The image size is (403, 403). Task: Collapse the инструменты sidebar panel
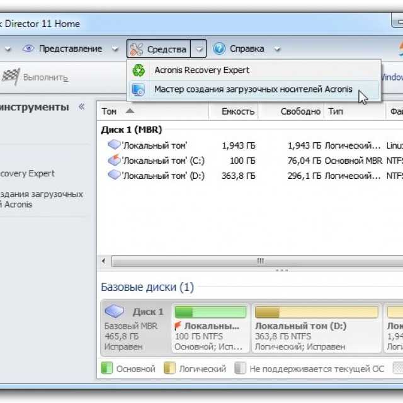coord(82,106)
